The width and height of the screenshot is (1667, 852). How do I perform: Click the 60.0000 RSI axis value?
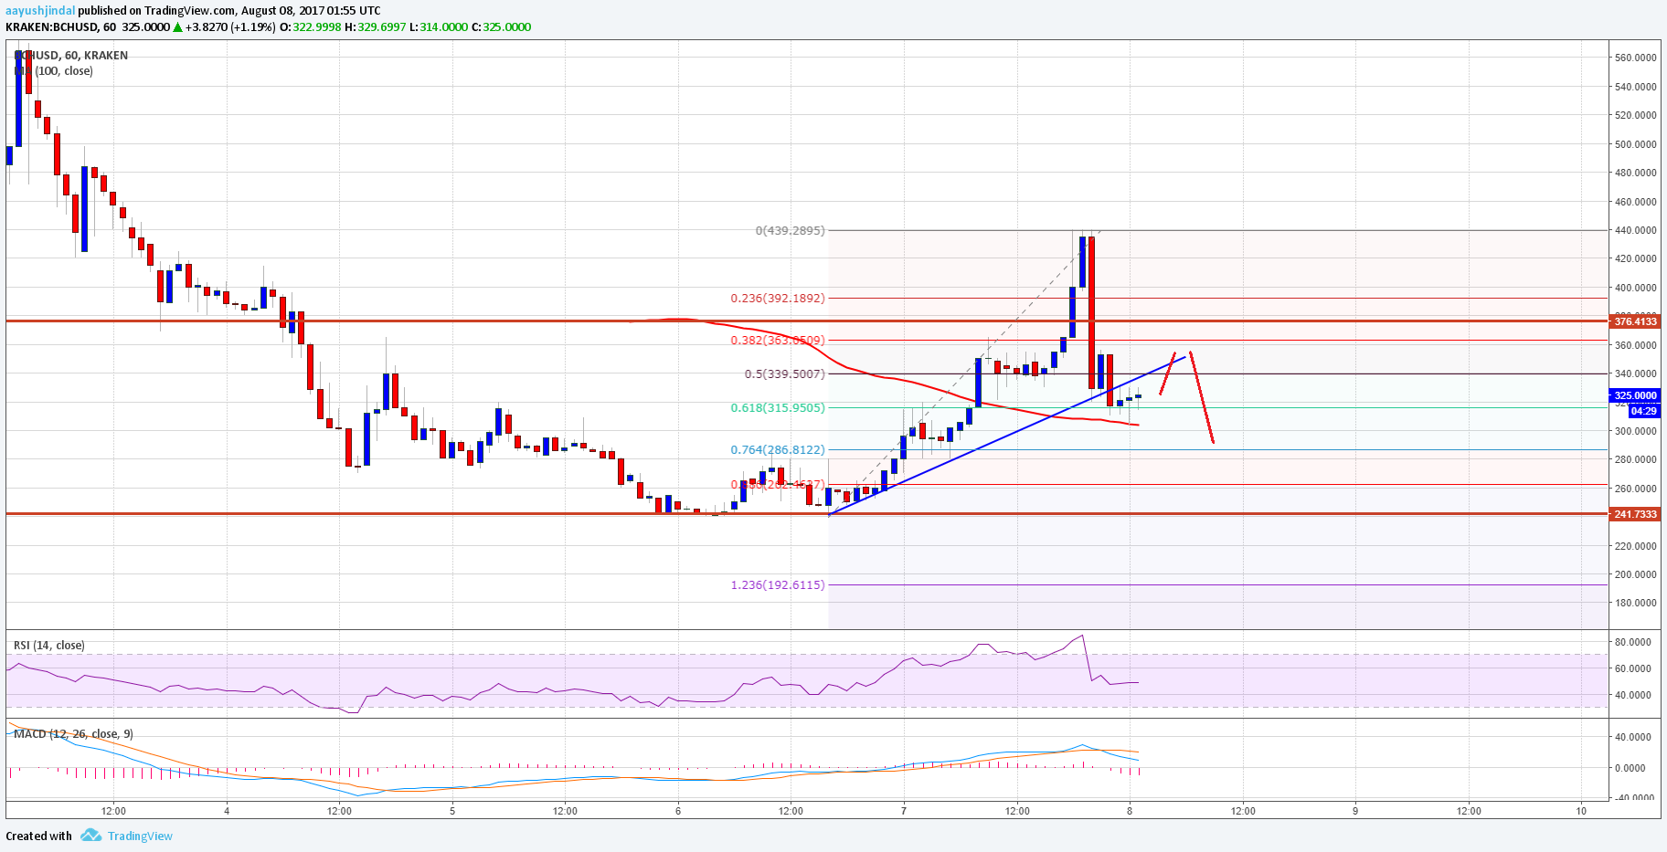click(1633, 668)
